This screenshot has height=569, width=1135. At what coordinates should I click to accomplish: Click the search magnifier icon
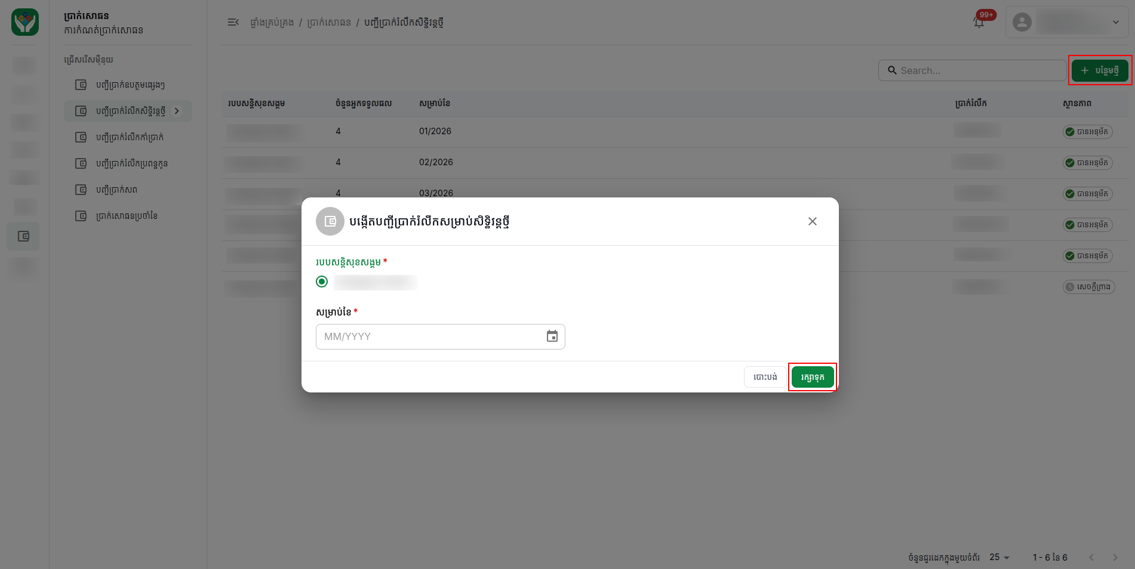tap(892, 70)
